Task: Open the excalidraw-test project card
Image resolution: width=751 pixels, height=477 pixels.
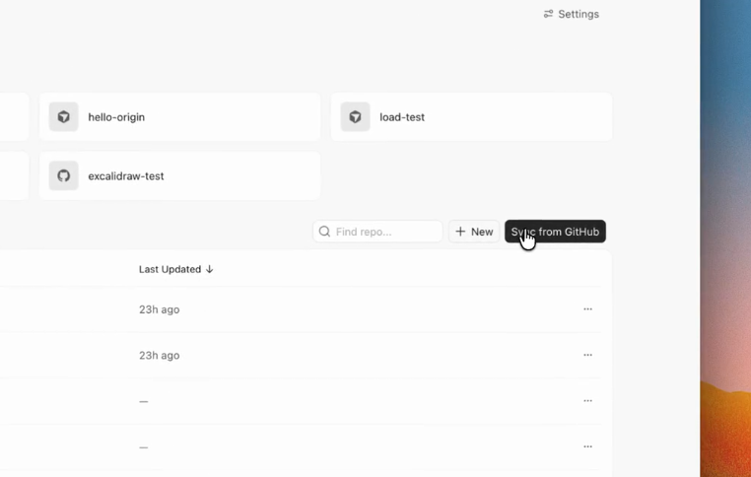Action: point(180,175)
